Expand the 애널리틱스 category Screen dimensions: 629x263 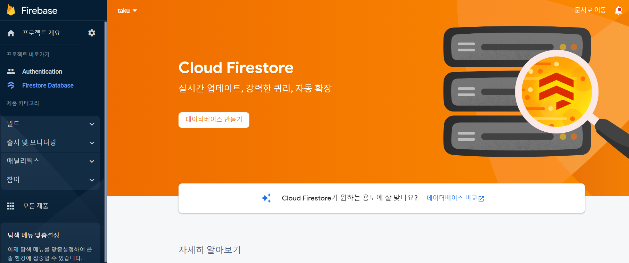point(50,161)
